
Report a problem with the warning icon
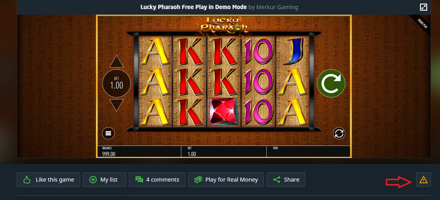(x=424, y=180)
